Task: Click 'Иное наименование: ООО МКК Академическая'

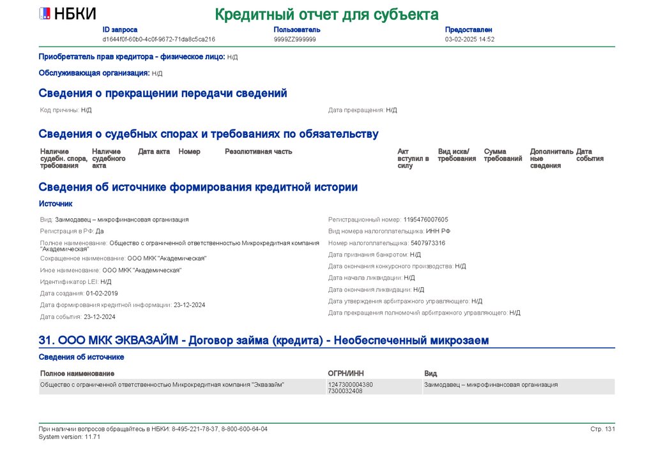Action: [x=111, y=271]
